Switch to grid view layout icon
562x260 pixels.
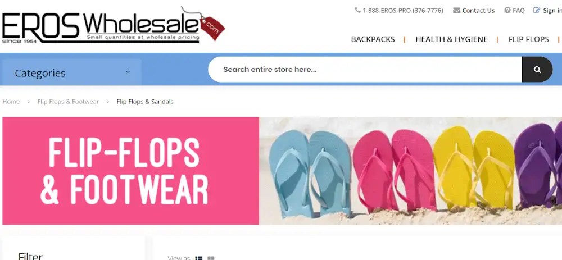point(211,258)
